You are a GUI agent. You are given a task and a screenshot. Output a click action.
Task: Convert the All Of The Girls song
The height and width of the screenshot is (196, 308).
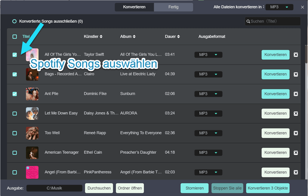(276, 55)
